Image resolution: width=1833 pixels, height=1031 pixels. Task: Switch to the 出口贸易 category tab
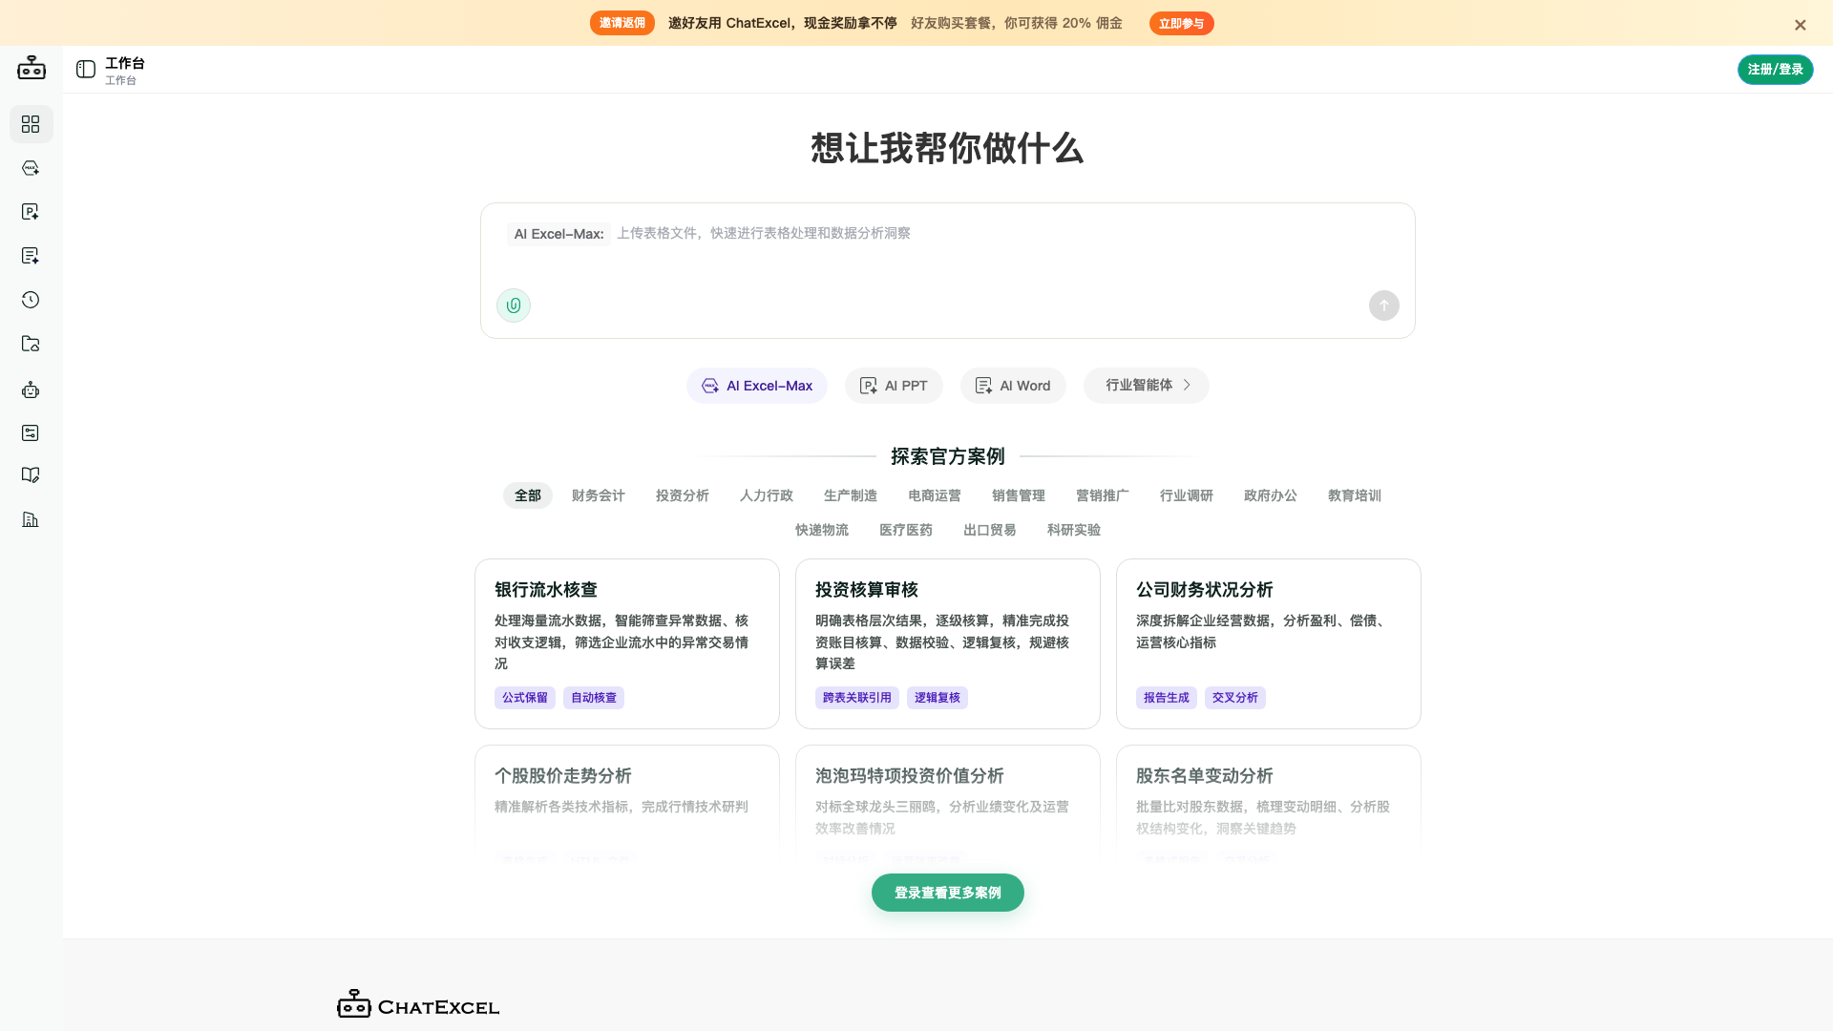990,530
